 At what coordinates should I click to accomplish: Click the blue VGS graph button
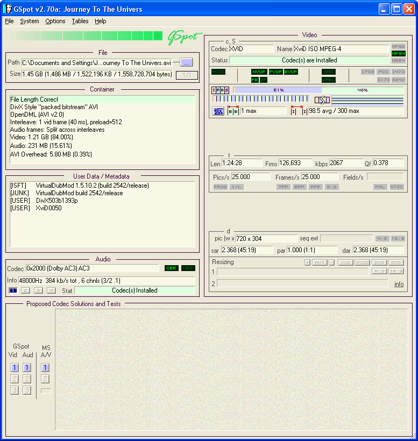(218, 111)
